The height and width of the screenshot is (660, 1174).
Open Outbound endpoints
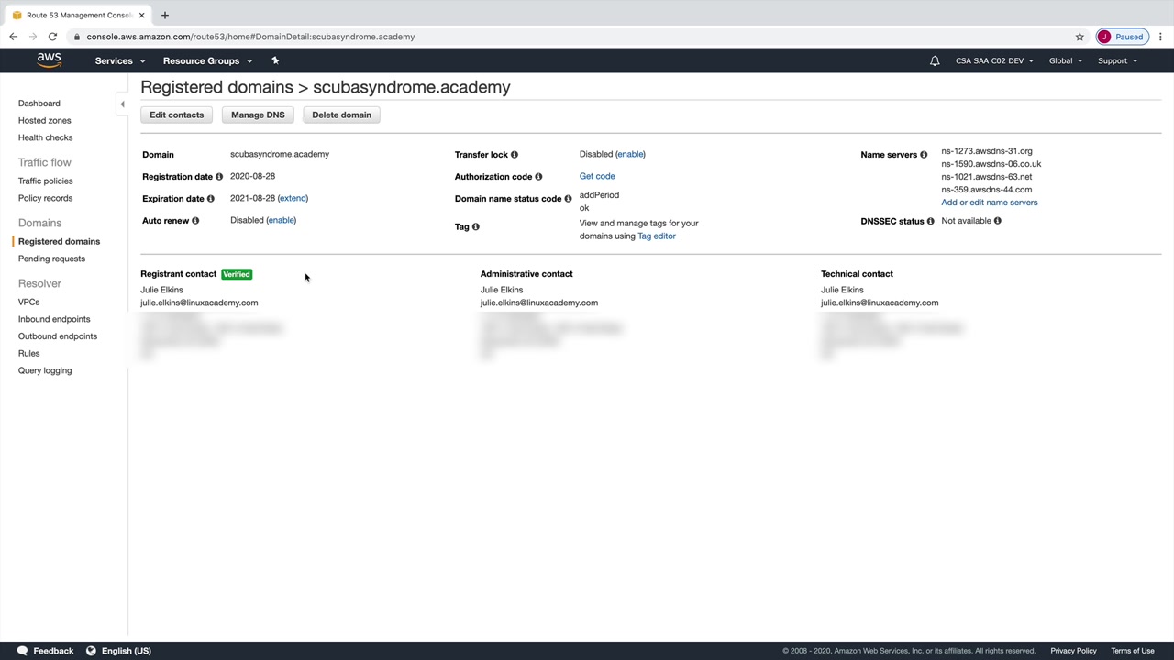(x=58, y=336)
